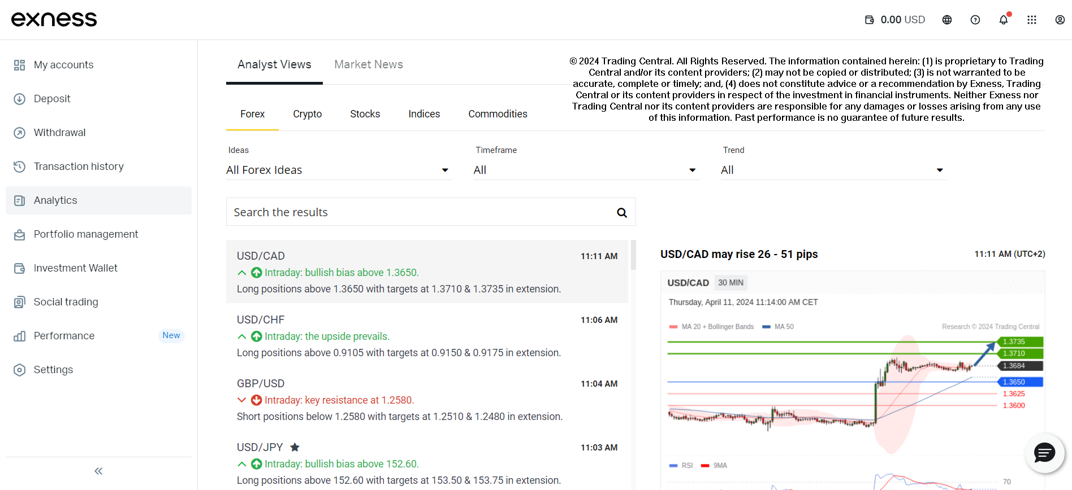Click the Transaction history clock icon
1072x490 pixels.
pyautogui.click(x=20, y=167)
